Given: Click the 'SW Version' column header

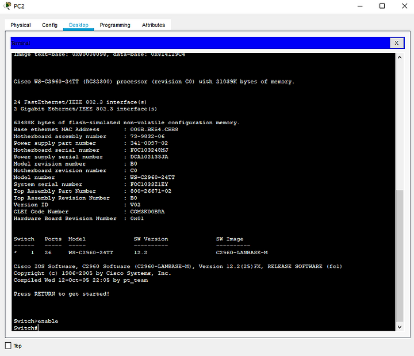Looking at the screenshot, I should [x=151, y=239].
